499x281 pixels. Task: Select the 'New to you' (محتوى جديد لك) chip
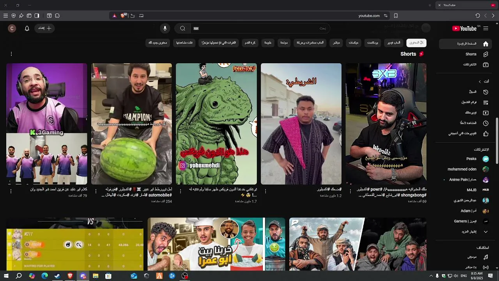157,43
